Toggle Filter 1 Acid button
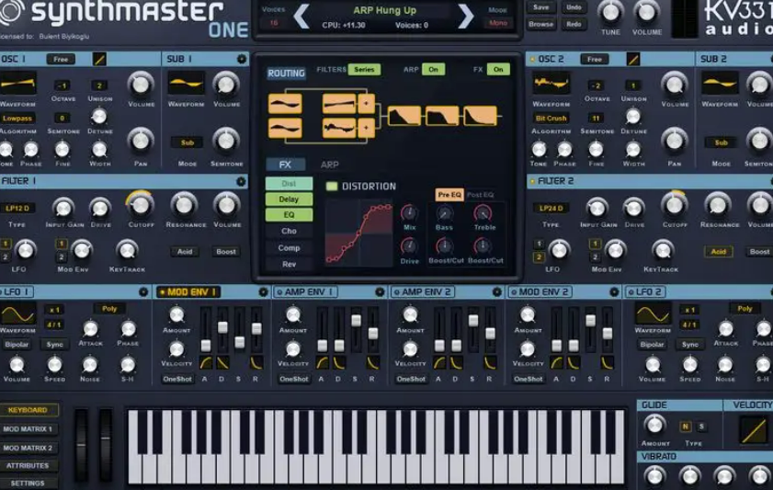 click(x=185, y=251)
